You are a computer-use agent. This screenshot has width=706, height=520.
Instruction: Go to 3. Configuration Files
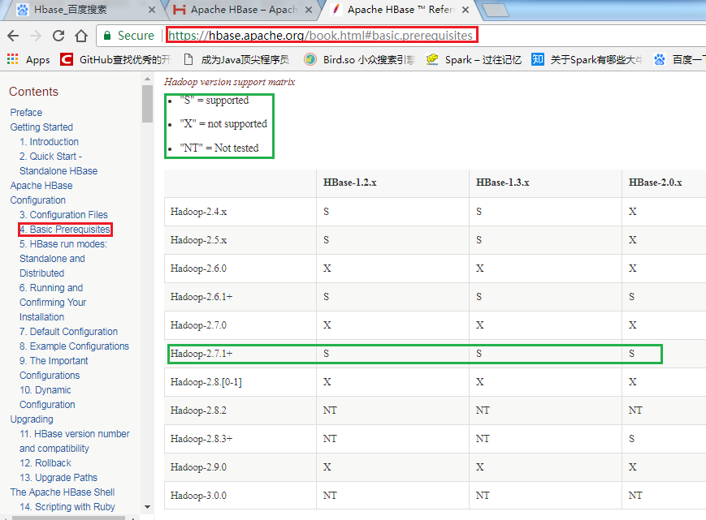(63, 215)
